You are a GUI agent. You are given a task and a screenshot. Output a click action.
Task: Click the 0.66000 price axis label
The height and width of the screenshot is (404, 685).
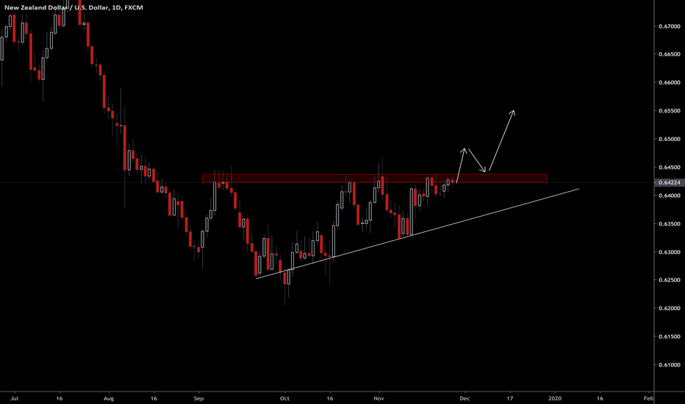tap(668, 83)
